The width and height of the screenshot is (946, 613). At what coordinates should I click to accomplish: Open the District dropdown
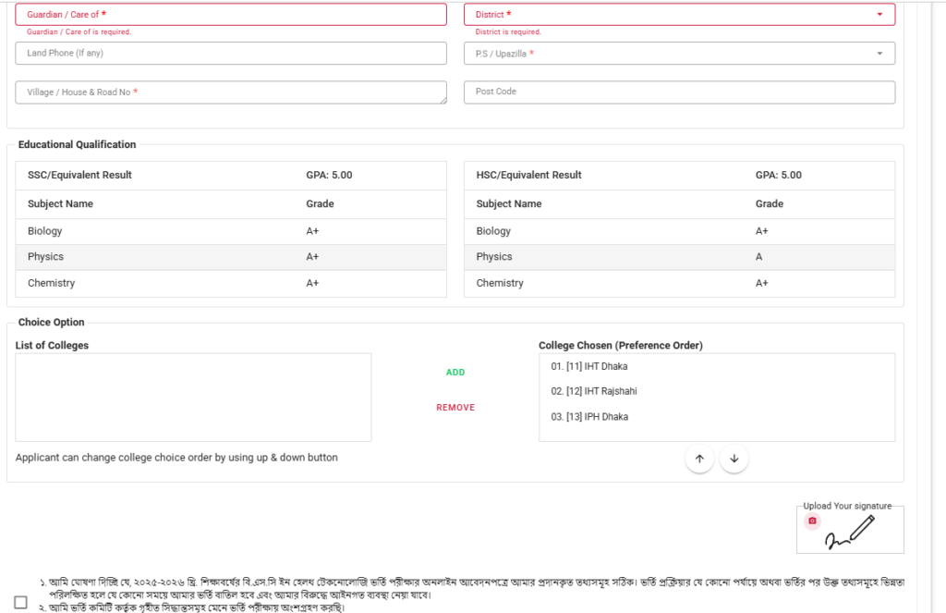point(679,15)
